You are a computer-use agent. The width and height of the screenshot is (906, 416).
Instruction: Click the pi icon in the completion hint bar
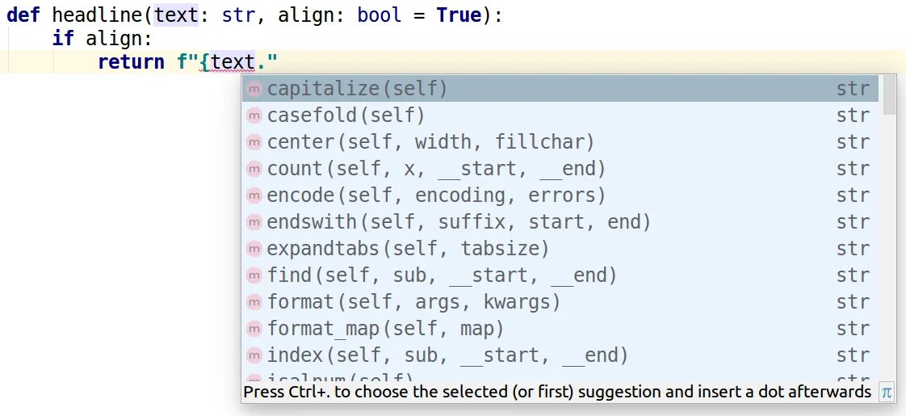(x=887, y=393)
